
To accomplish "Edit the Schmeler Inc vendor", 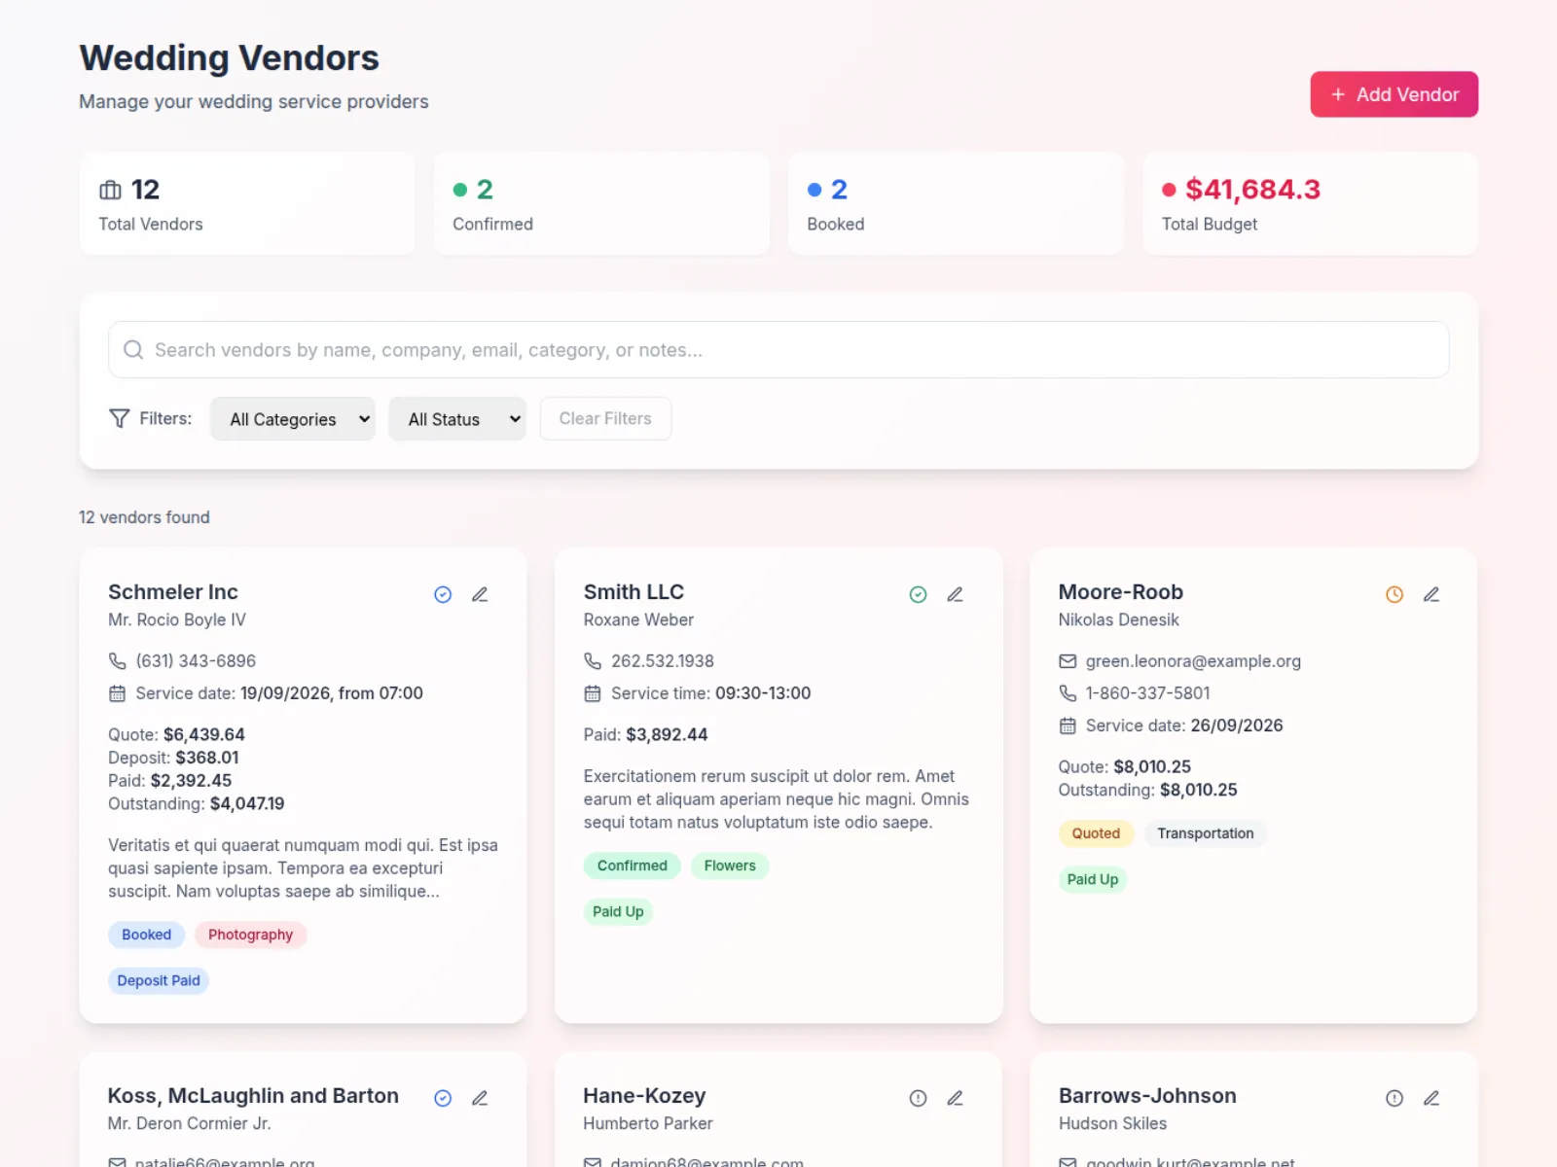I will pos(480,594).
